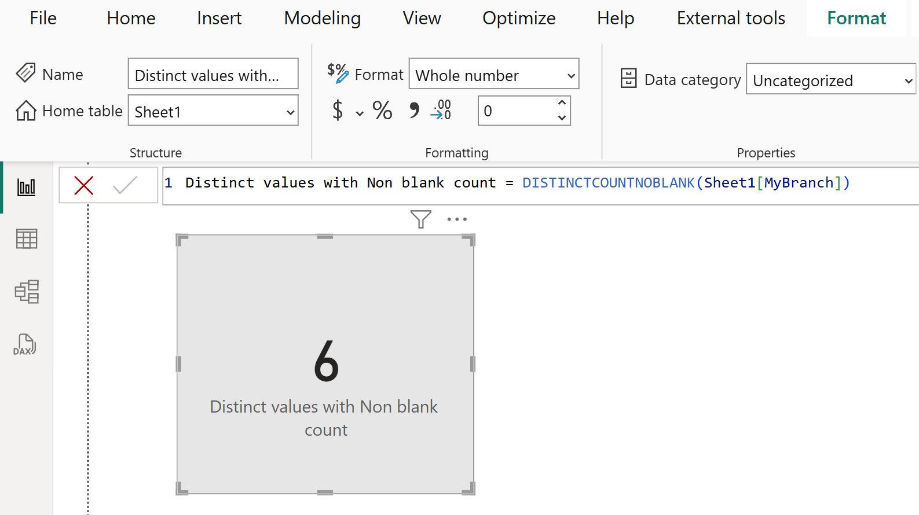Cancel the formula with red X
Viewport: 919px width, 515px height.
pyautogui.click(x=84, y=186)
